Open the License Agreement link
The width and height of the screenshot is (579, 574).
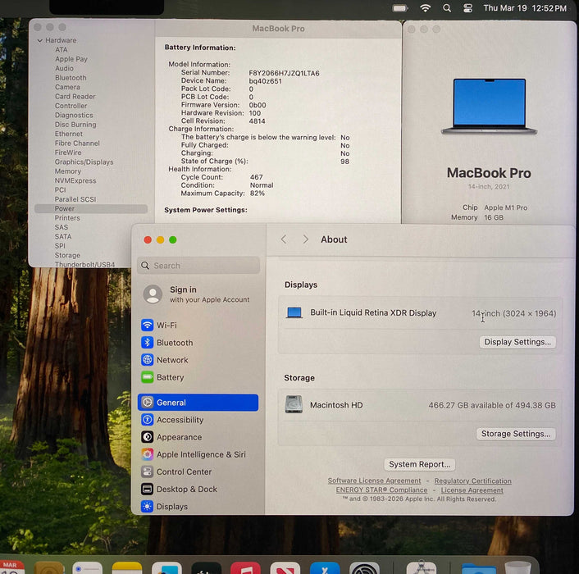(472, 490)
